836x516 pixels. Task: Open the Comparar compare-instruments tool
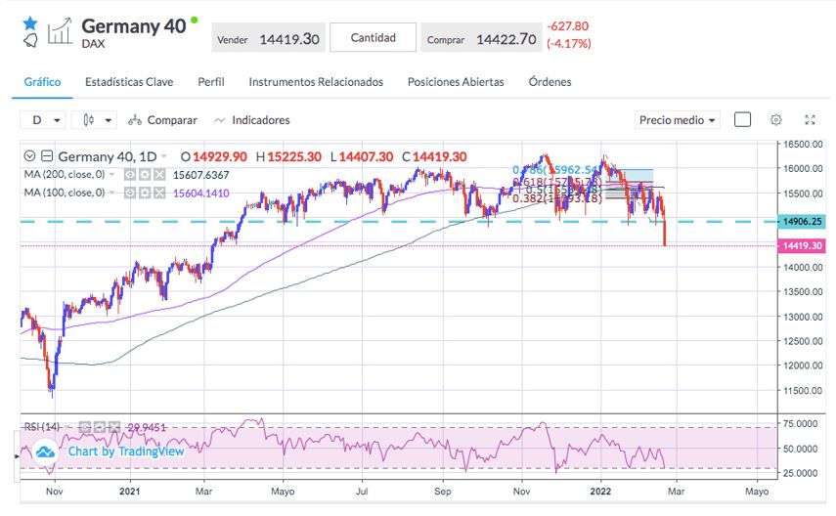click(162, 120)
